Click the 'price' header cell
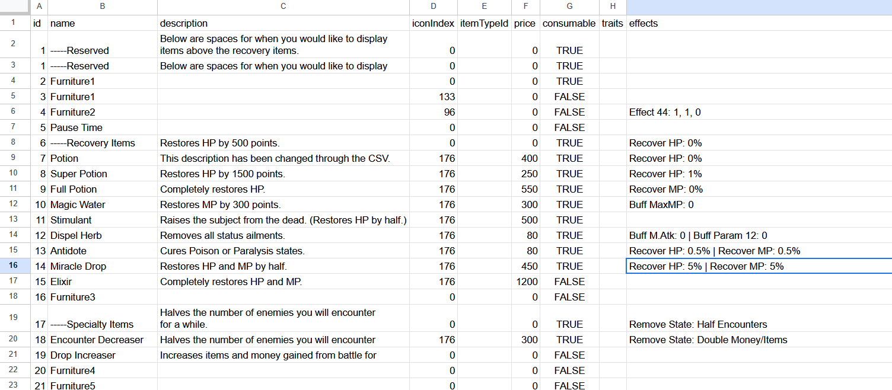 pyautogui.click(x=525, y=23)
